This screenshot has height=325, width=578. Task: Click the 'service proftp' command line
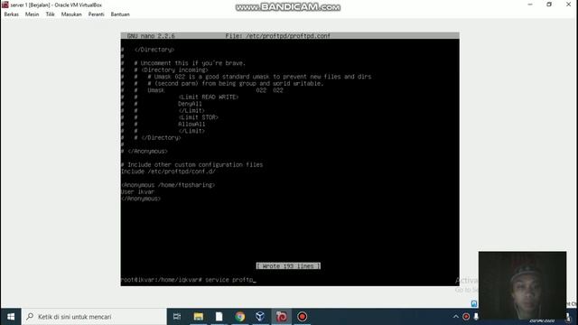(189, 280)
